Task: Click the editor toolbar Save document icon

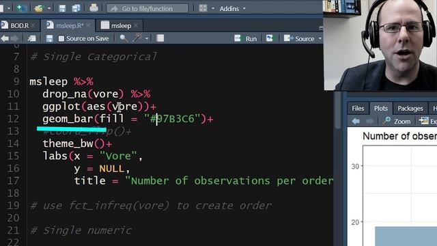Action: pyautogui.click(x=49, y=38)
